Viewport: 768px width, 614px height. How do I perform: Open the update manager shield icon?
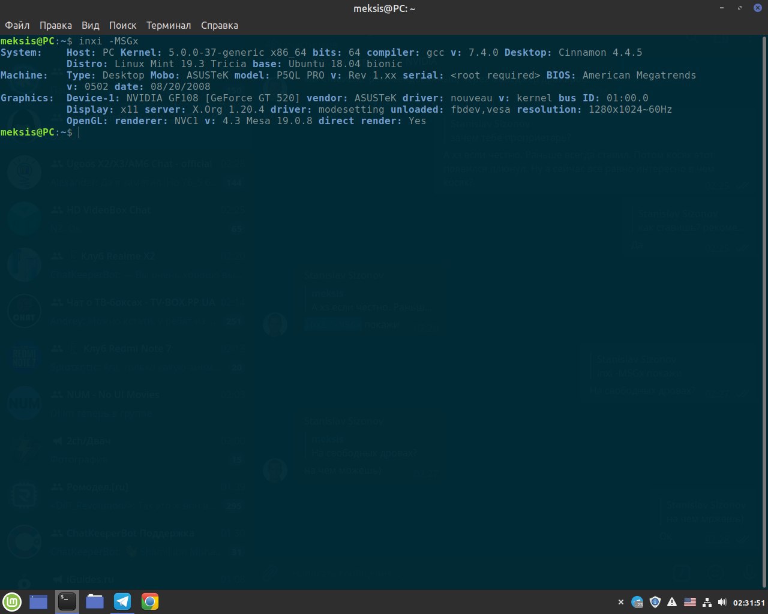(x=655, y=602)
